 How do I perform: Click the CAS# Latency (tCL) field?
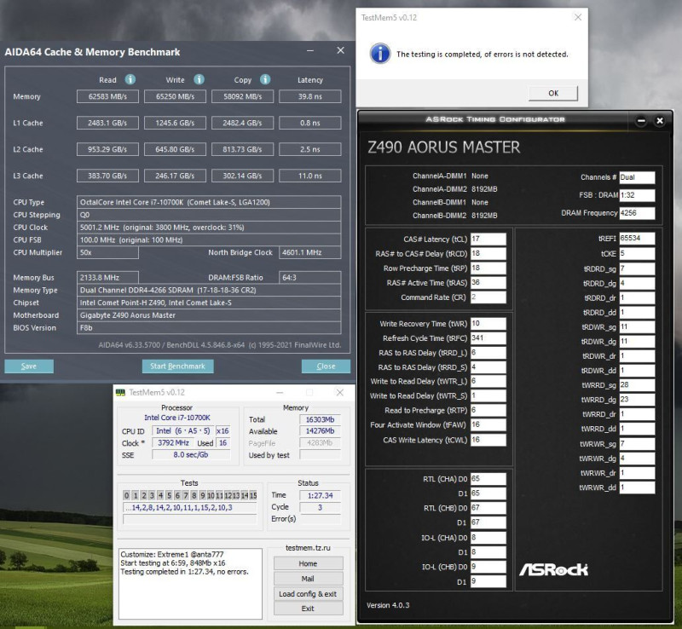[488, 239]
